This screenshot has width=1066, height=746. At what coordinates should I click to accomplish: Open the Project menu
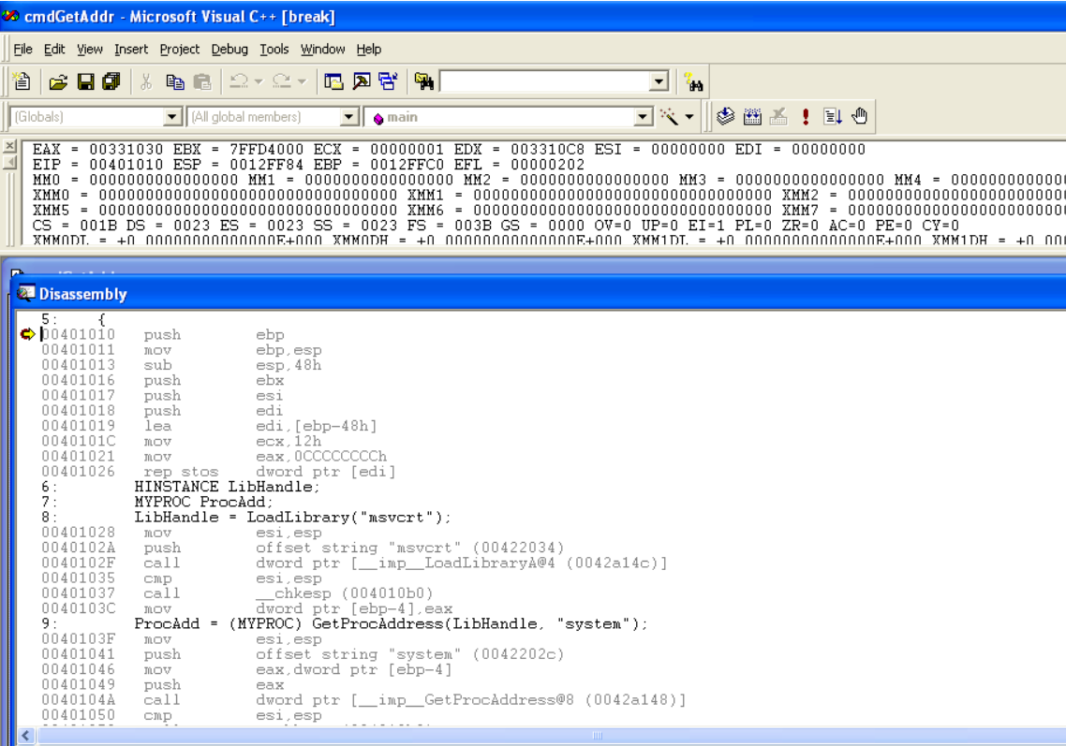[179, 49]
